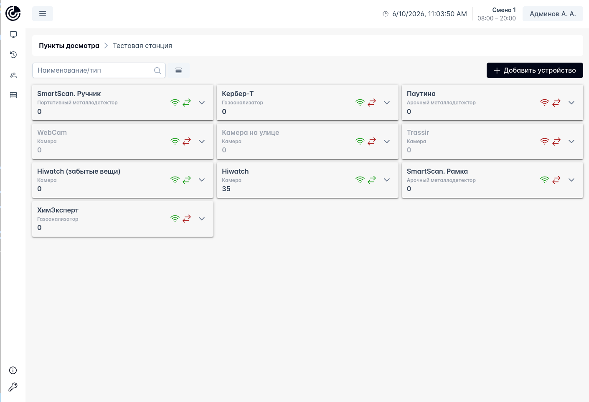The image size is (589, 402).
Task: Click red Wi-Fi icon of Паутина
Action: pyautogui.click(x=545, y=103)
